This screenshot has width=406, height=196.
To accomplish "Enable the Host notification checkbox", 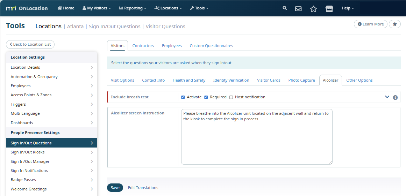I will click(231, 97).
